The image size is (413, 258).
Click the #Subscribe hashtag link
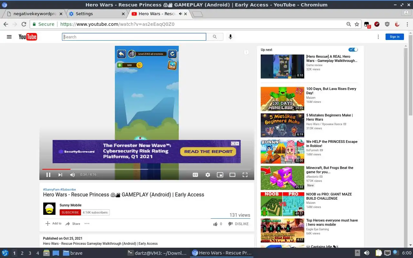68,190
